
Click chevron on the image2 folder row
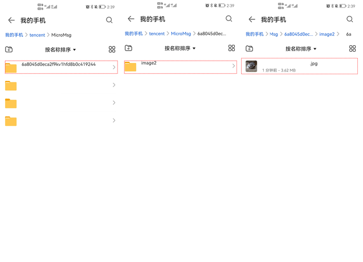click(x=233, y=66)
